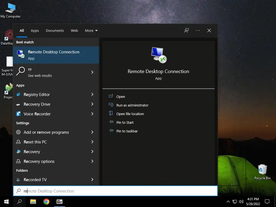Click the Open action icon
Image resolution: width=276 pixels, height=207 pixels.
tap(111, 96)
